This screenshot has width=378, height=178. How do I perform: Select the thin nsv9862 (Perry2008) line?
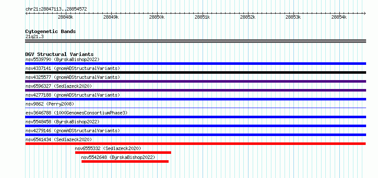click(x=195, y=108)
